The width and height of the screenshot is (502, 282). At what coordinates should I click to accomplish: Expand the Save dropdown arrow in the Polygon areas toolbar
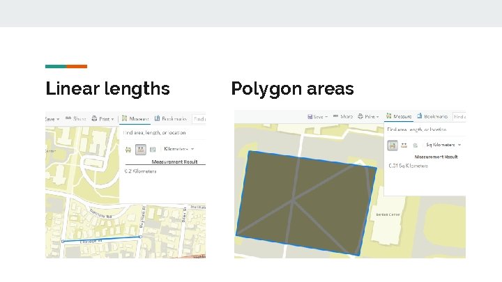pos(326,117)
